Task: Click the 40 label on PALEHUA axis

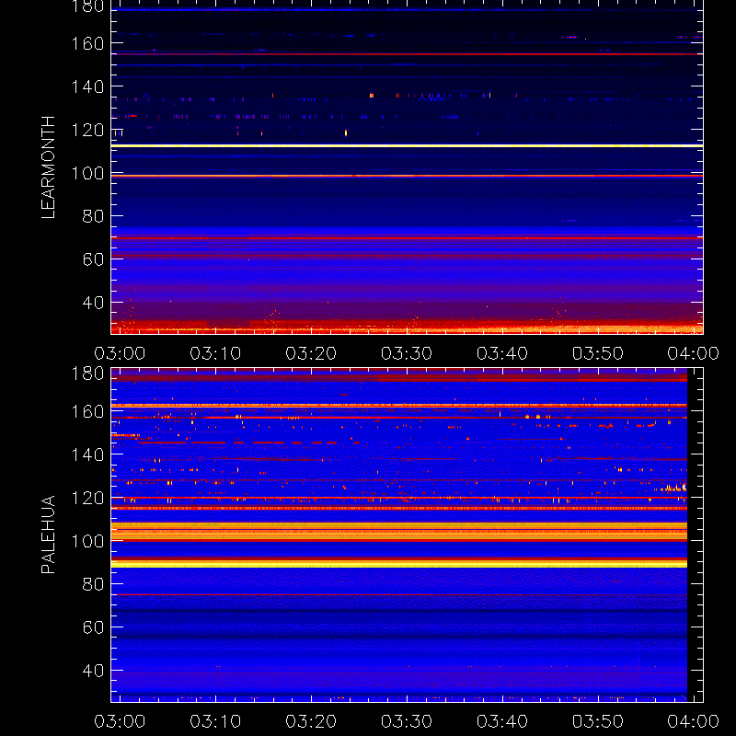Action: coord(93,671)
